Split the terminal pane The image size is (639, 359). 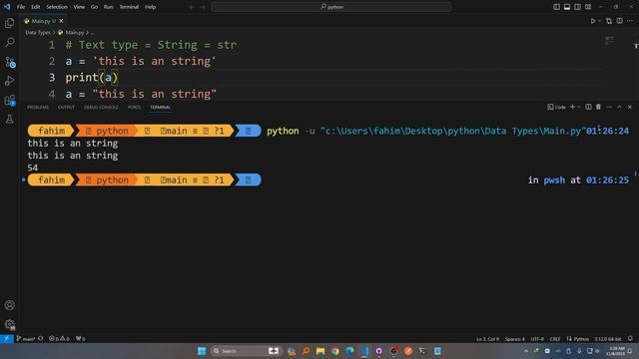[588, 107]
